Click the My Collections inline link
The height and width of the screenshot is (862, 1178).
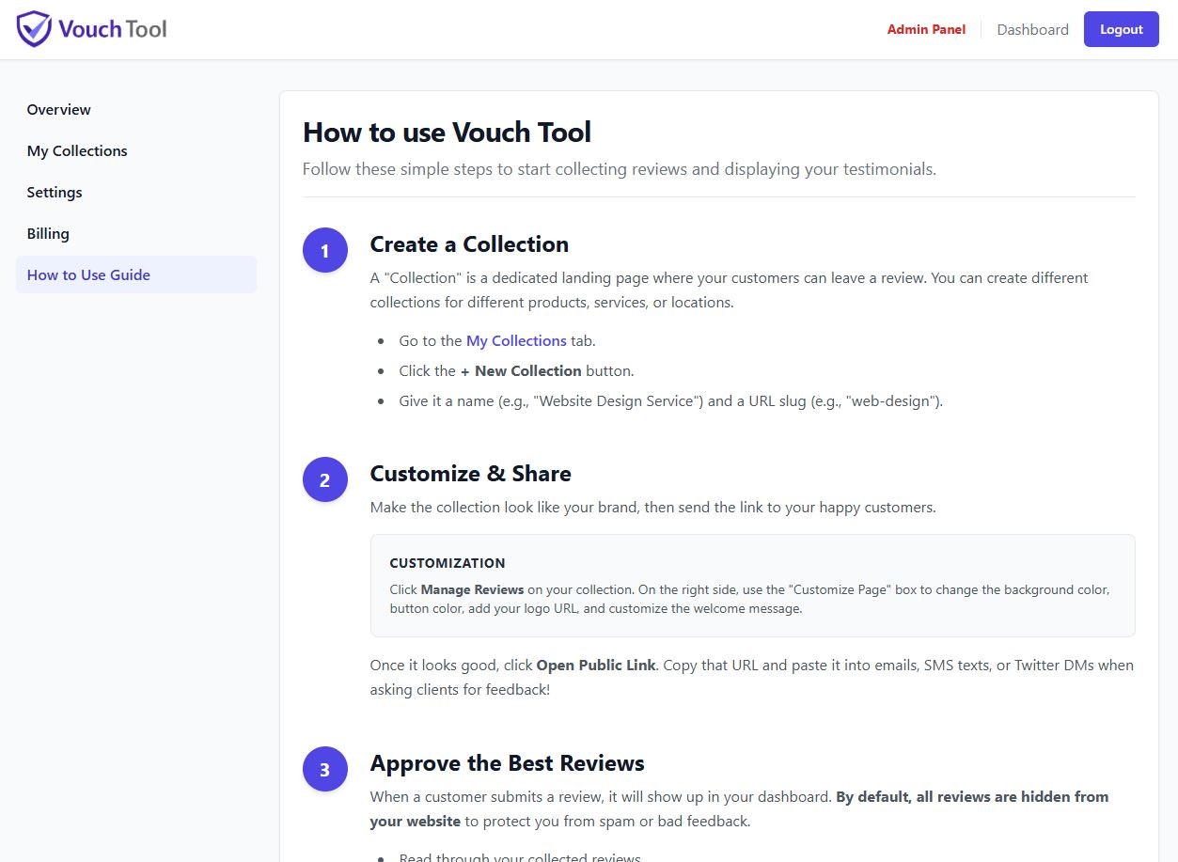pyautogui.click(x=516, y=340)
